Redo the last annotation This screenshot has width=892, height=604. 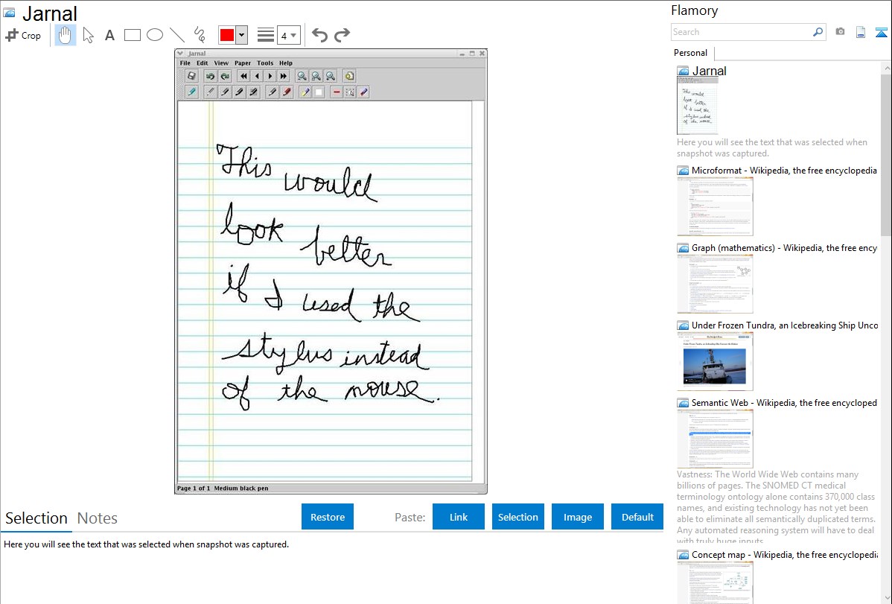(x=342, y=35)
